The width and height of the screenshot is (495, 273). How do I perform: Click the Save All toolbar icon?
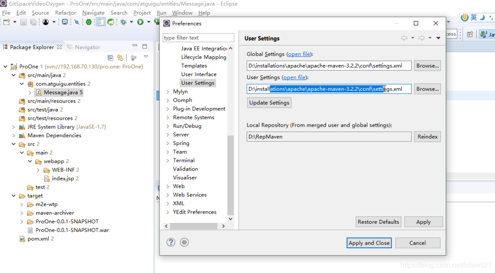[33, 22]
